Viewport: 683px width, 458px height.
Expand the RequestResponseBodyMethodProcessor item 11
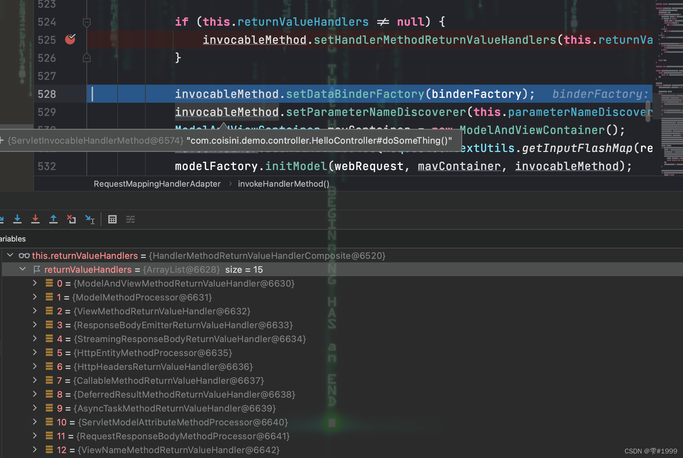(x=35, y=436)
